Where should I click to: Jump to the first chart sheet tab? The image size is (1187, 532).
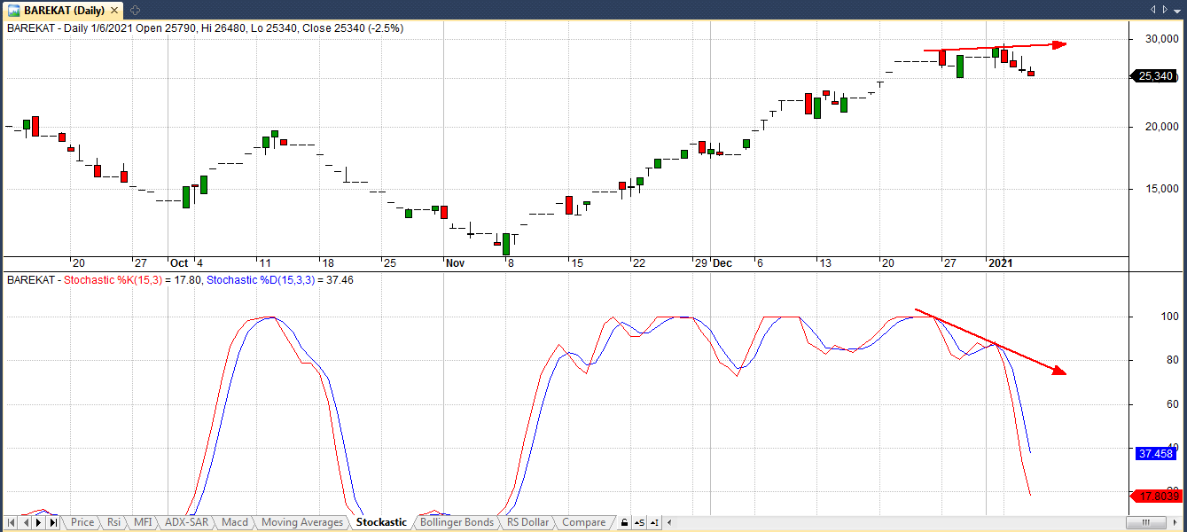(12, 523)
